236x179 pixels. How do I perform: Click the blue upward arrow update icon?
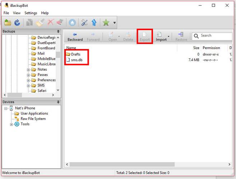(94, 23)
